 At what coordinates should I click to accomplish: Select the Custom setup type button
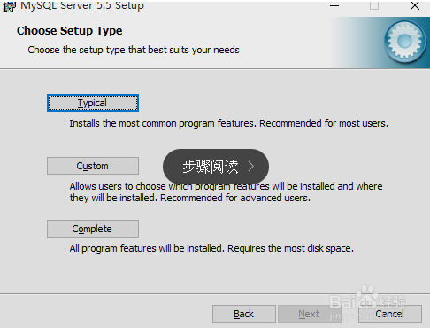coord(93,166)
